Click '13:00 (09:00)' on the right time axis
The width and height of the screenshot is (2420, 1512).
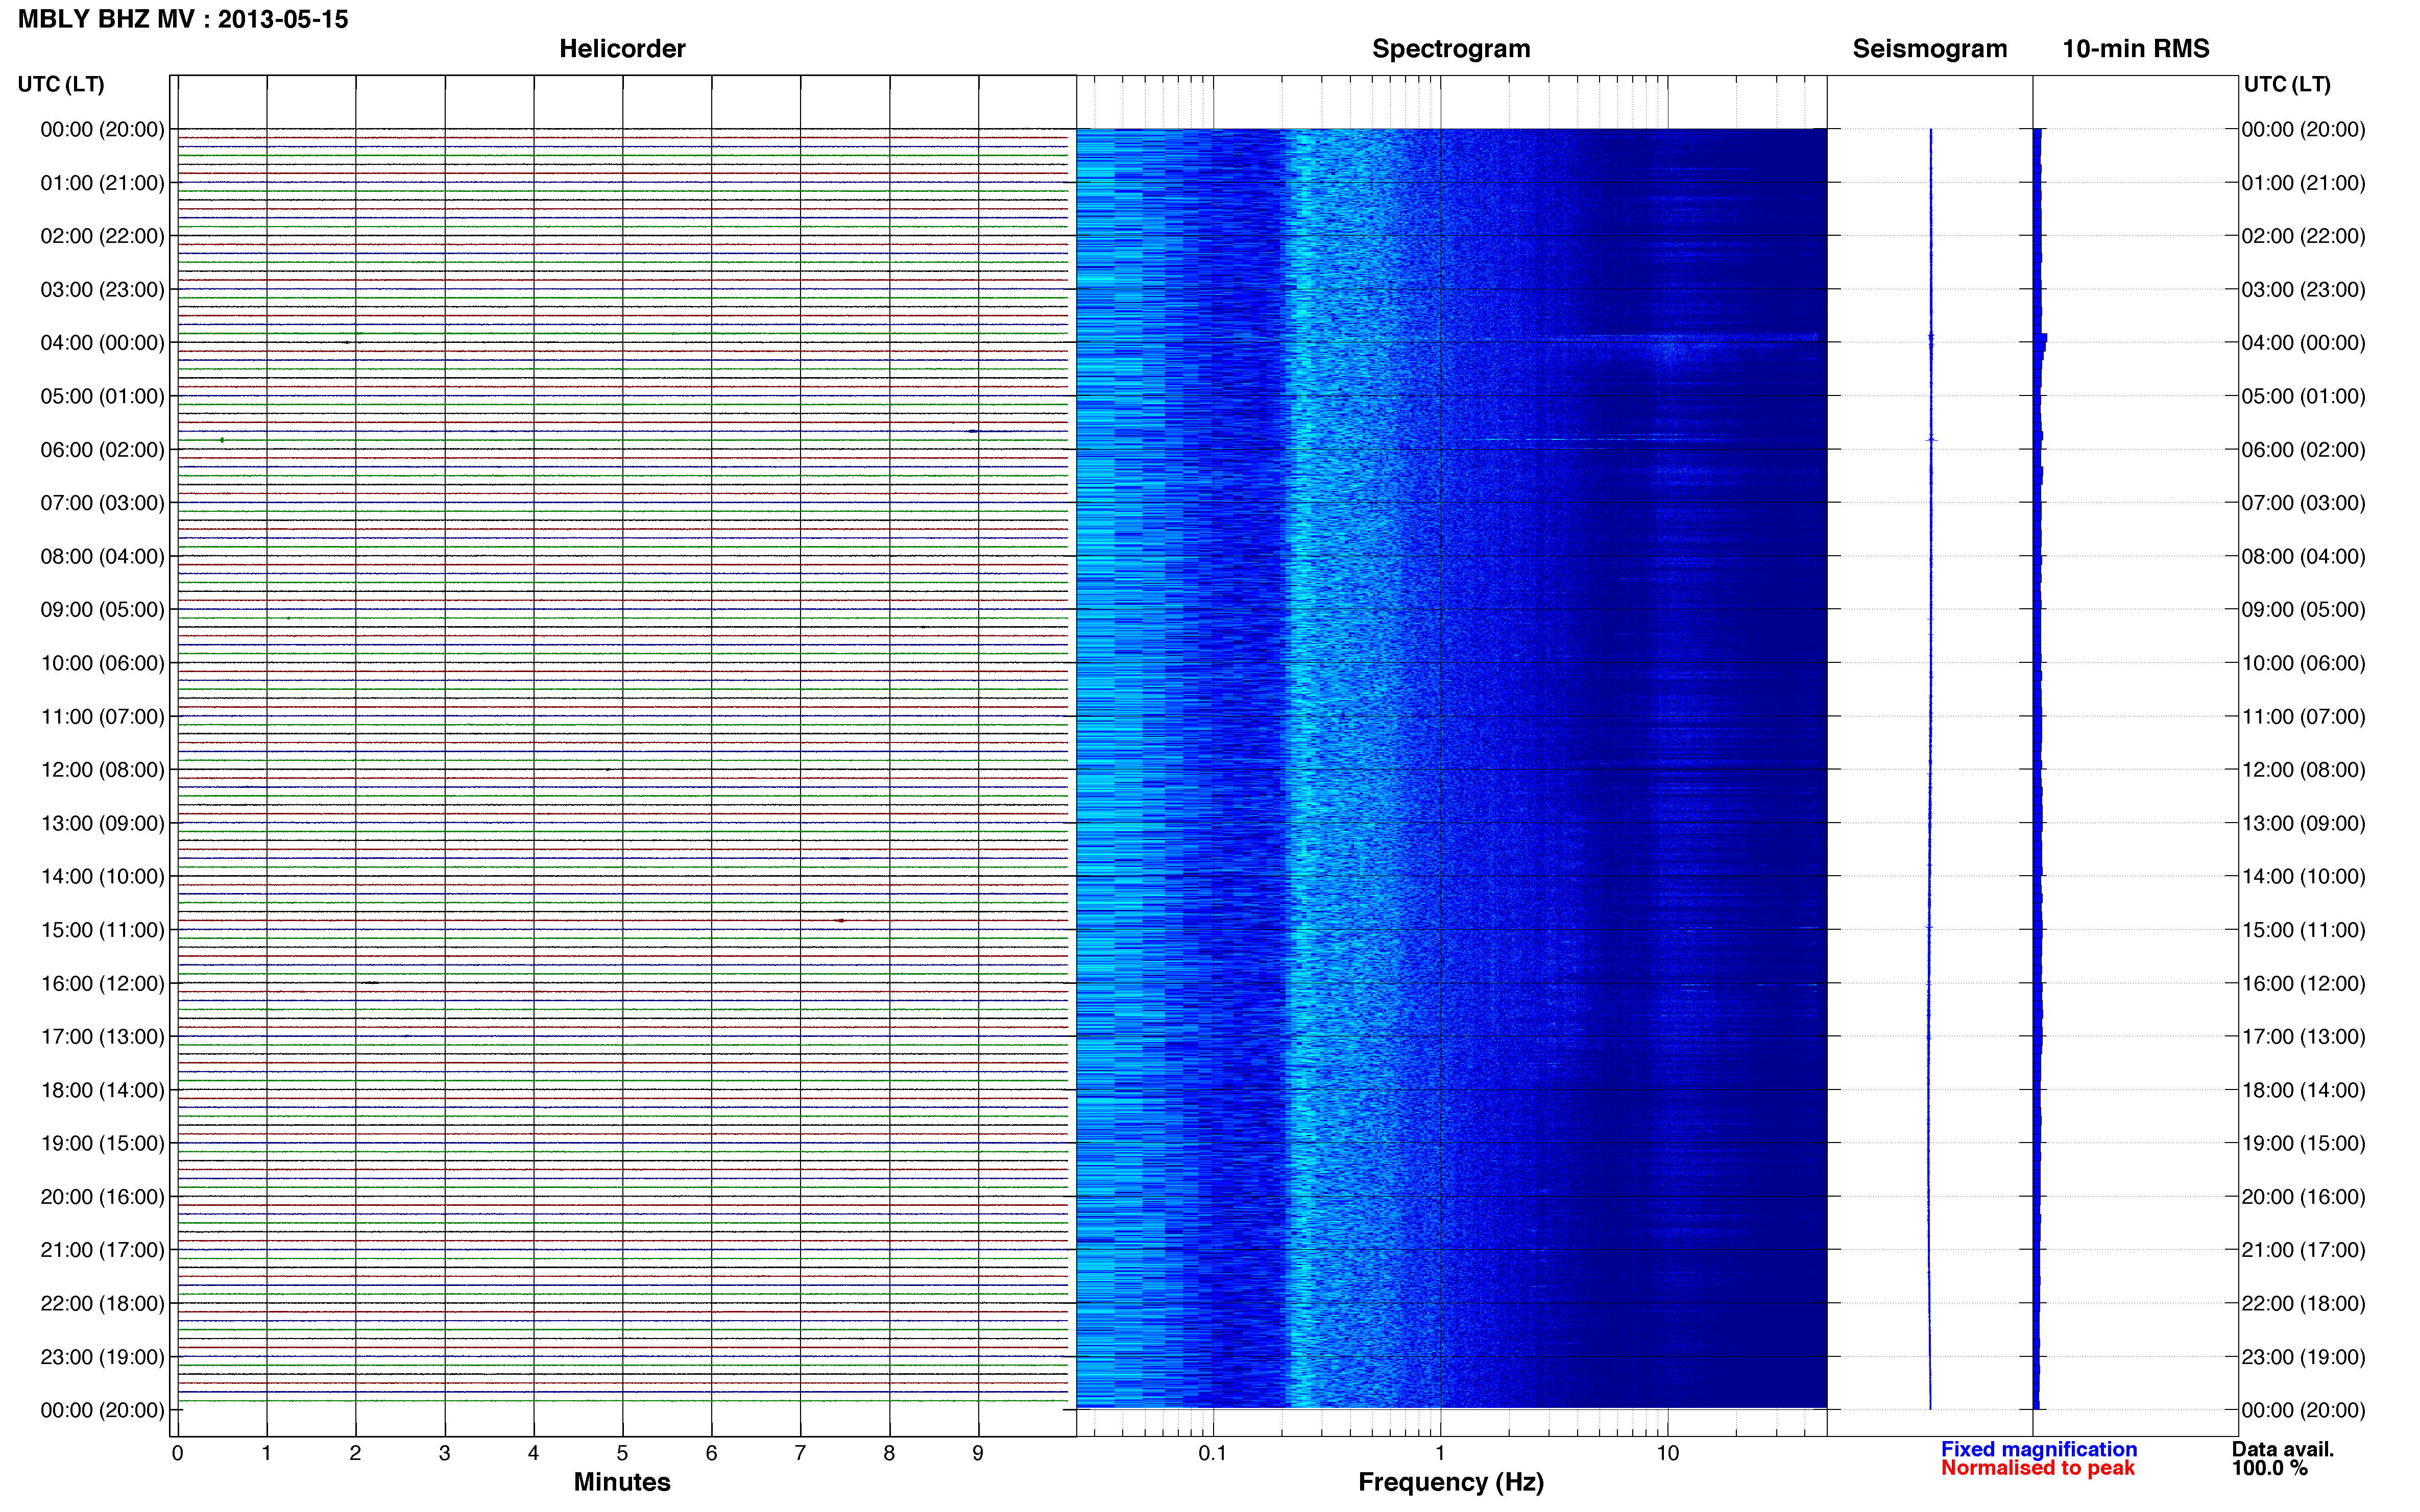coord(2303,823)
